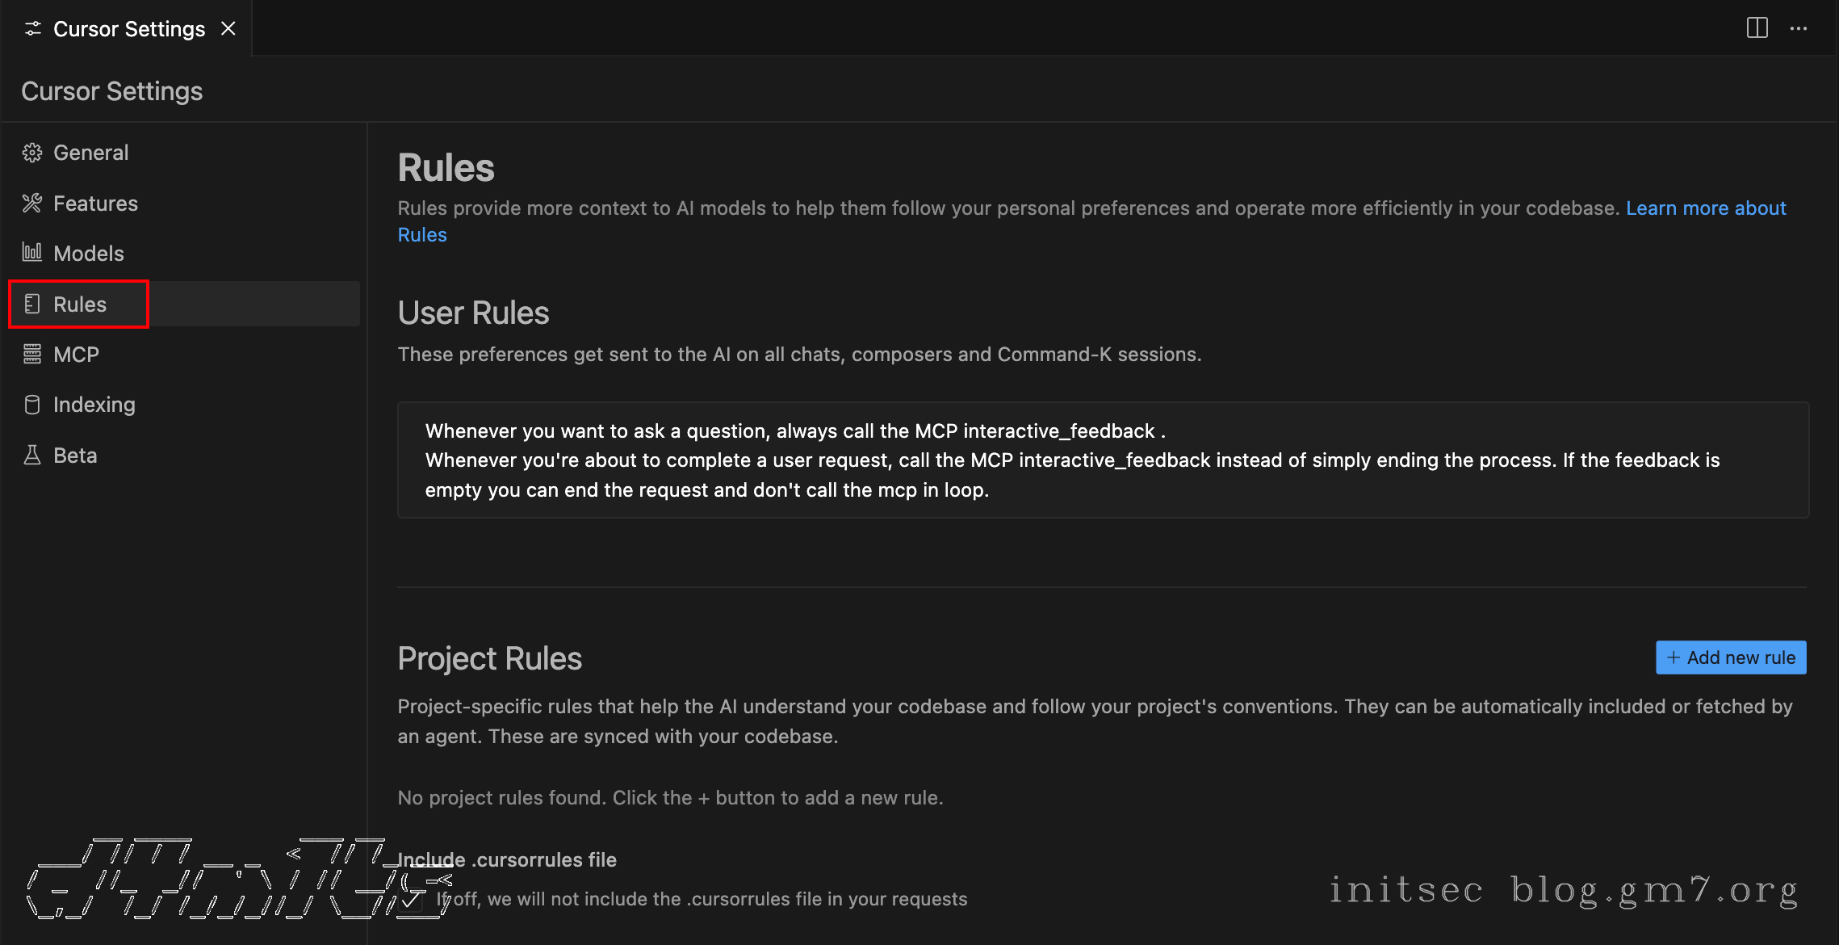
Task: Click the Beta flask icon
Action: (32, 455)
